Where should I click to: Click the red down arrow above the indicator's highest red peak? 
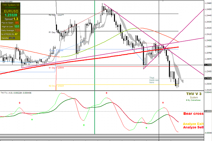click(107, 93)
